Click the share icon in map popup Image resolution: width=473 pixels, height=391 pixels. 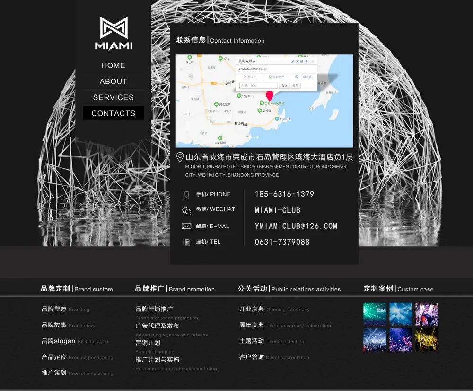(x=302, y=61)
